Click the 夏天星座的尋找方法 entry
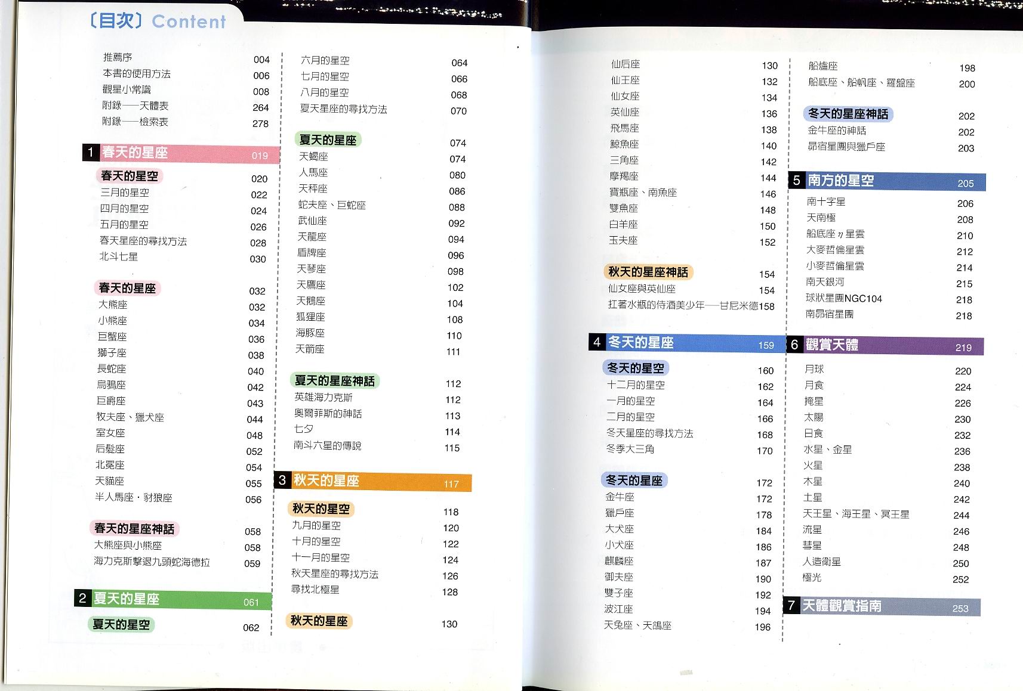 (344, 109)
